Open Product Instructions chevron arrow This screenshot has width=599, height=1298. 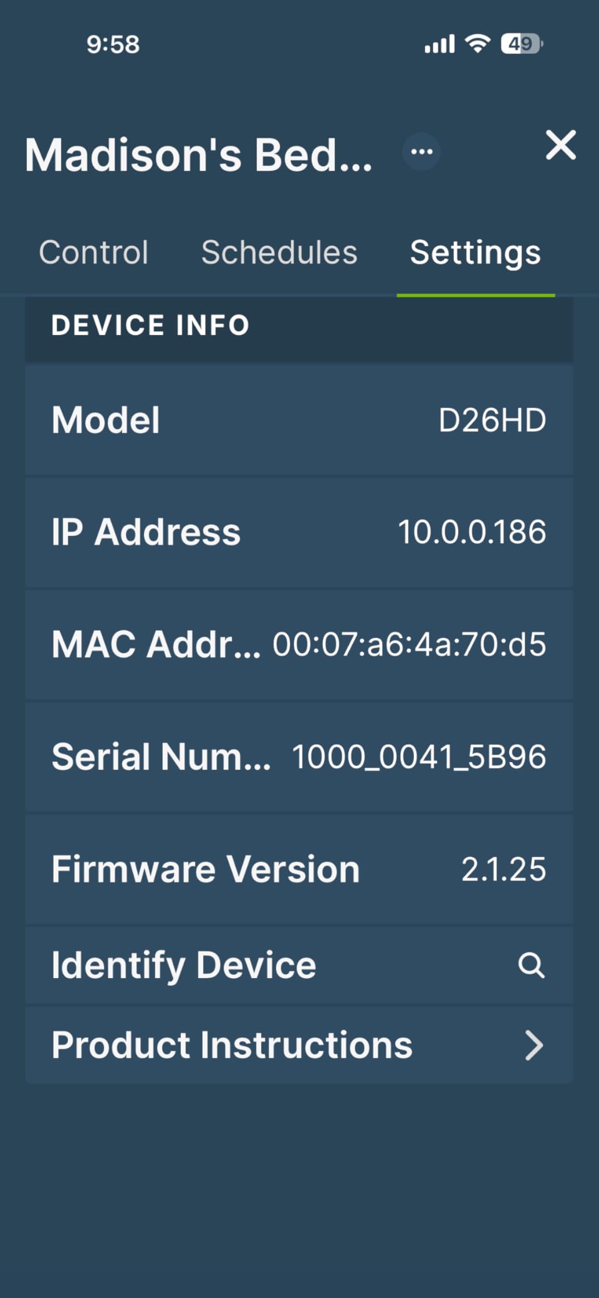534,1045
